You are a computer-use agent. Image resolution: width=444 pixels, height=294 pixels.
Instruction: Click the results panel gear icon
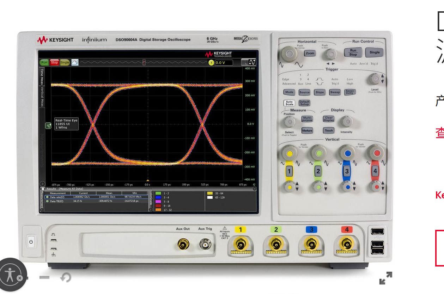click(x=43, y=189)
